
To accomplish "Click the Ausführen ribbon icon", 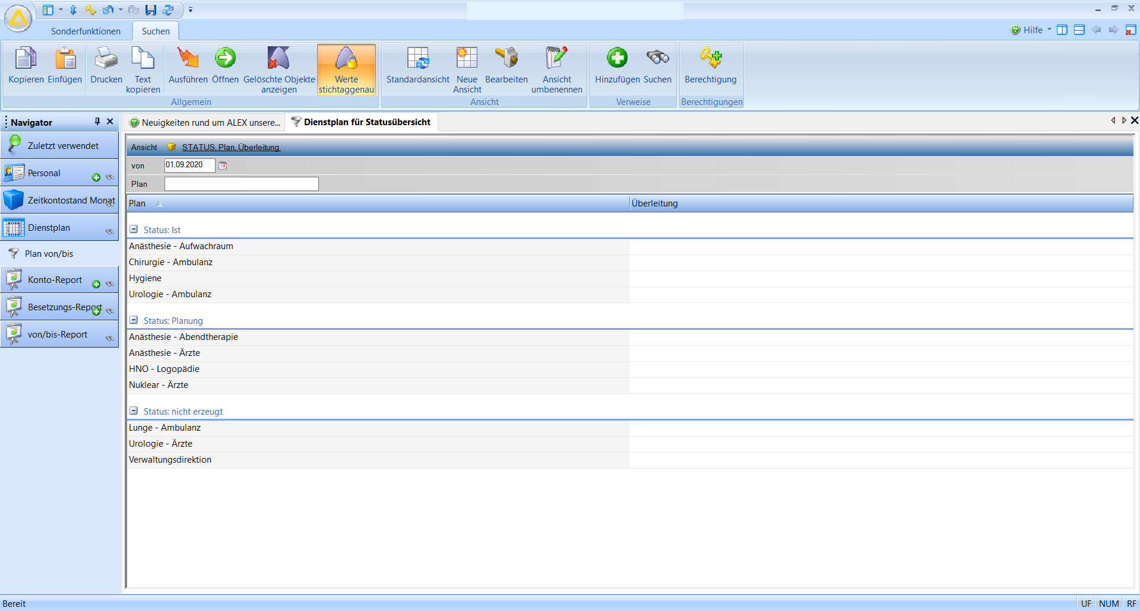I will click(x=188, y=59).
